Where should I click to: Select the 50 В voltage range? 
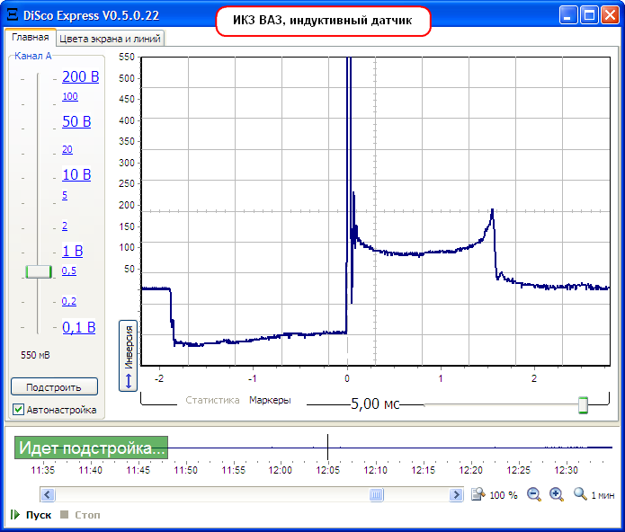[x=76, y=121]
